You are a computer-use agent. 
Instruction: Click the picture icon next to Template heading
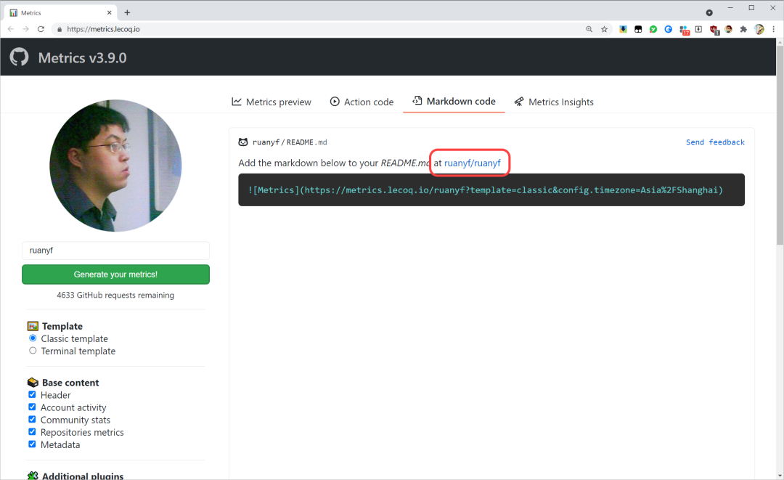[x=32, y=325]
